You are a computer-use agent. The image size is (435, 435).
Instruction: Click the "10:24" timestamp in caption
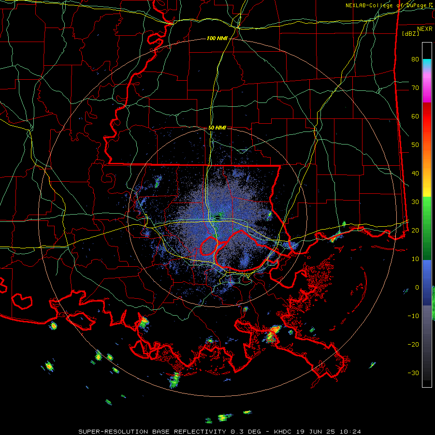coord(349,432)
